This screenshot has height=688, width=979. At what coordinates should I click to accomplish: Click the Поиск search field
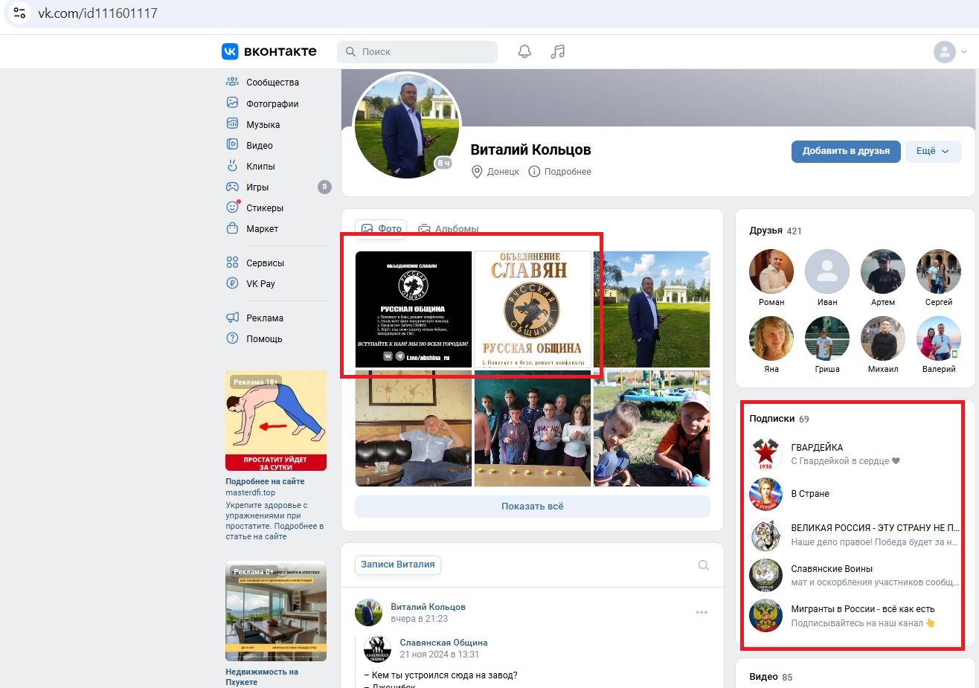(417, 52)
